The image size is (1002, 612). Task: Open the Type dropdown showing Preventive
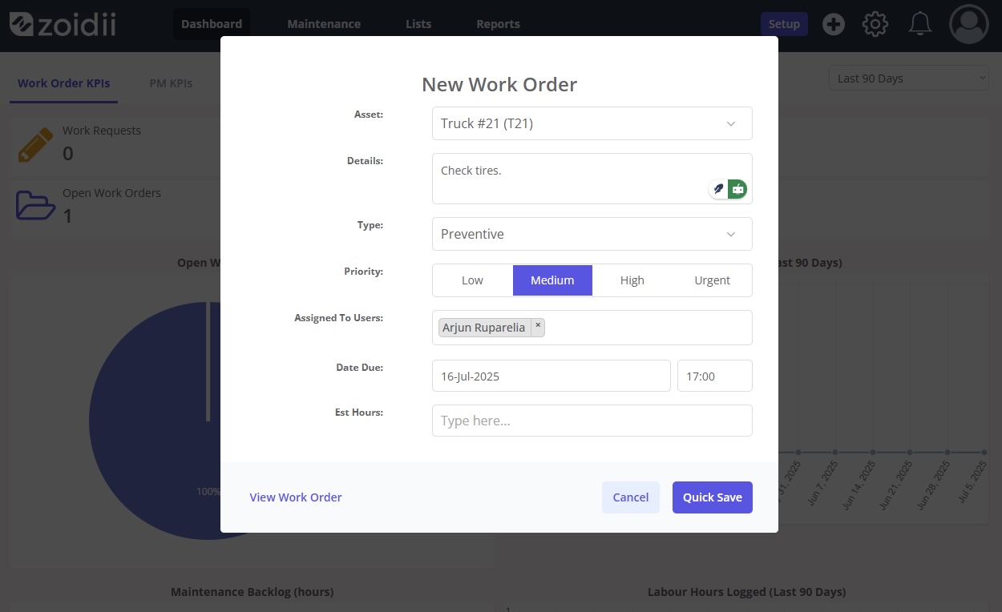592,234
